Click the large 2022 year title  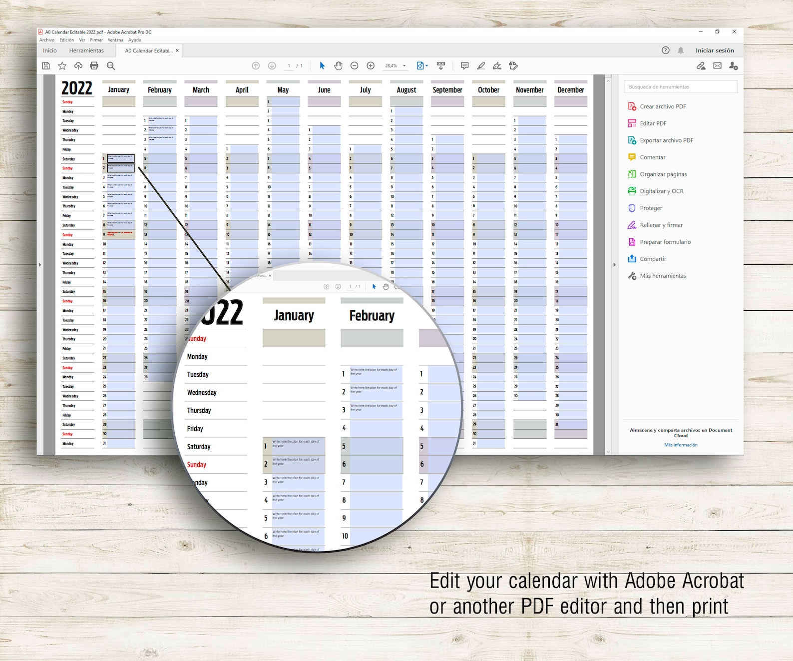click(77, 88)
